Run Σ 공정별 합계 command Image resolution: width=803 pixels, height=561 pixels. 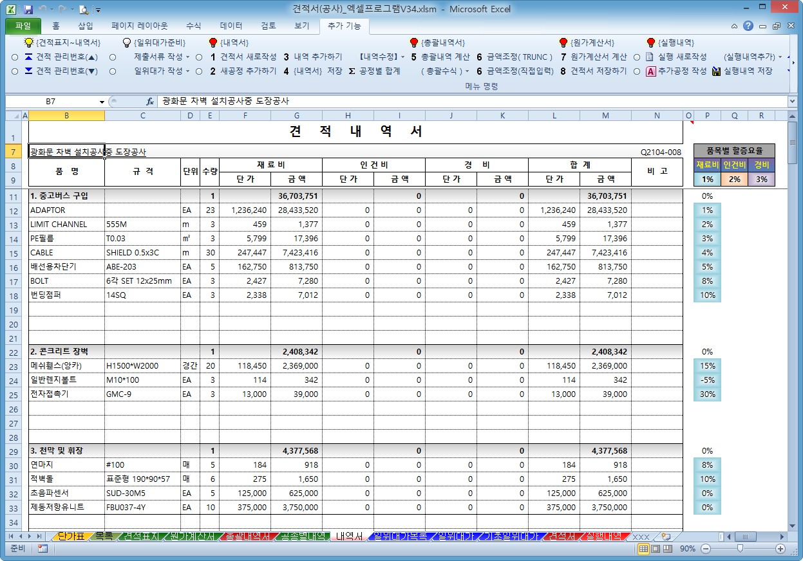pos(374,71)
